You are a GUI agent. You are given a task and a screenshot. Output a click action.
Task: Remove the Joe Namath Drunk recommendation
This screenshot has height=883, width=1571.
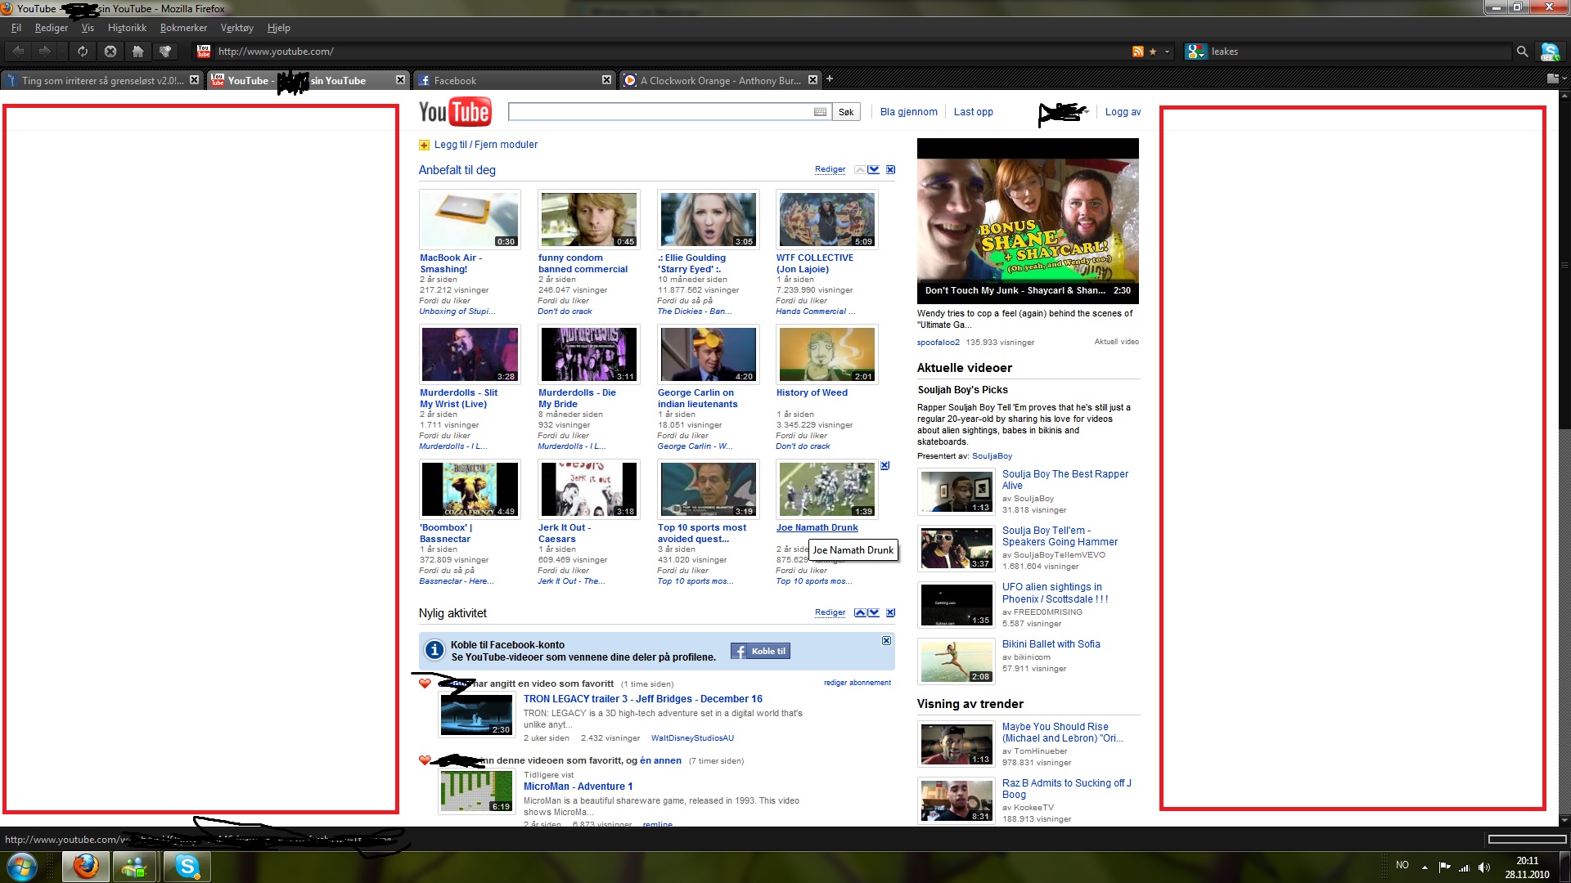[x=885, y=466]
